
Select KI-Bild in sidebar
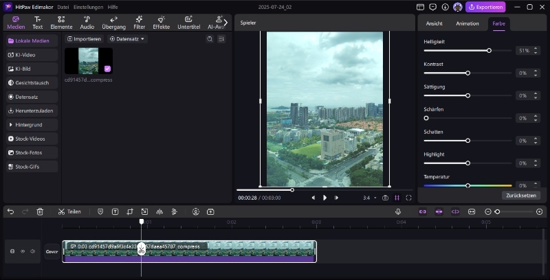[32, 69]
